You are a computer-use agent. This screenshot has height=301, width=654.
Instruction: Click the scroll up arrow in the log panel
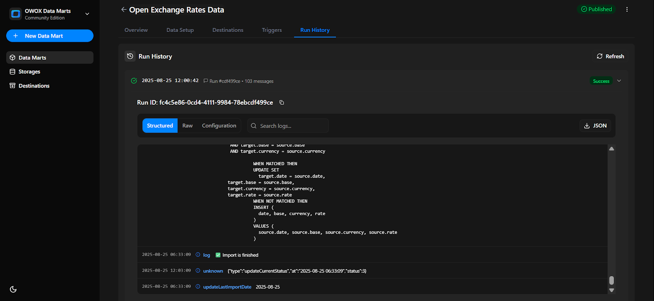point(611,149)
